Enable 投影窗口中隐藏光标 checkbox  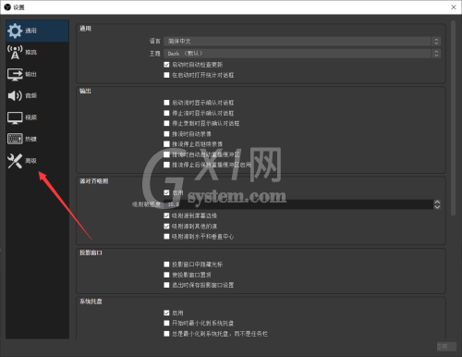pyautogui.click(x=166, y=265)
